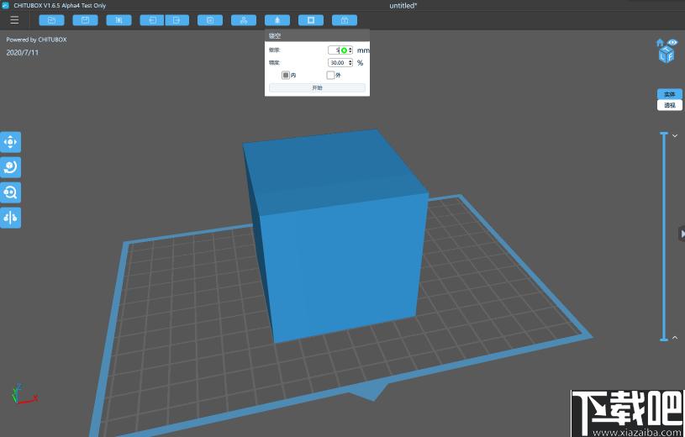Viewport: 685px width, 437px height.
Task: Click the open file folder toolbar button
Action: [51, 20]
